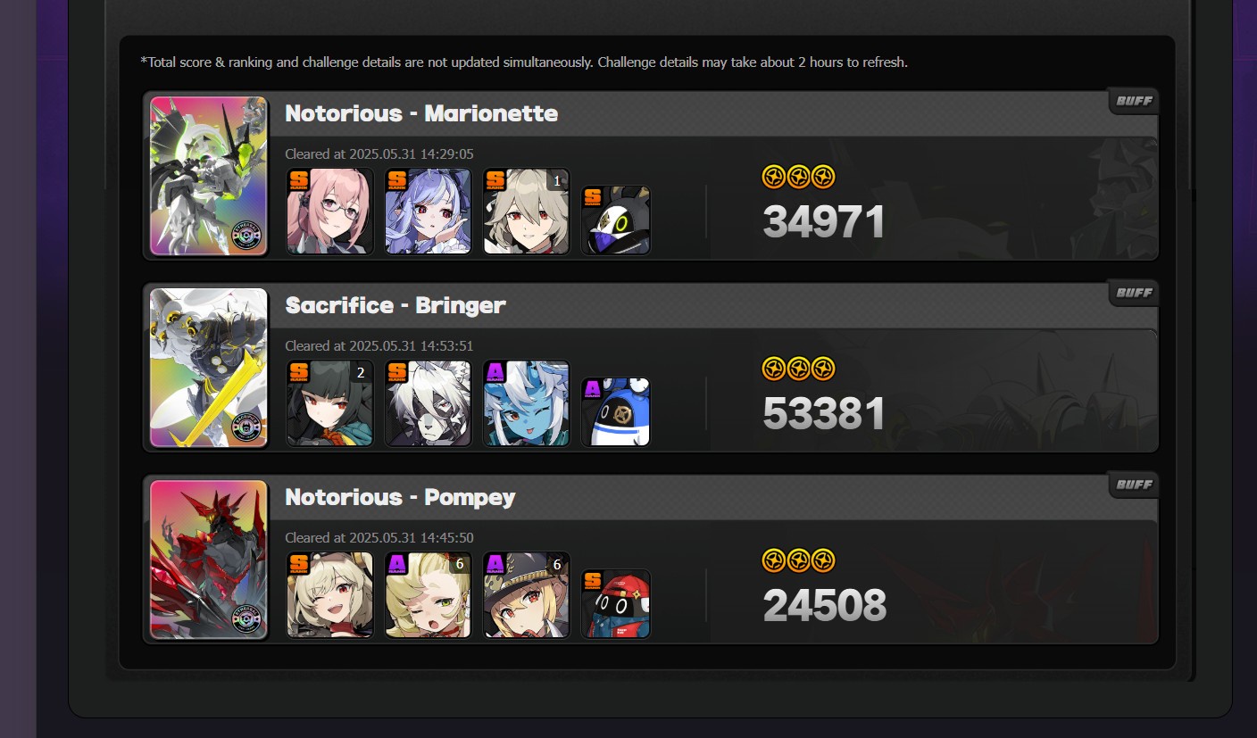Click the beige-haired agent with badge 1

pos(526,211)
